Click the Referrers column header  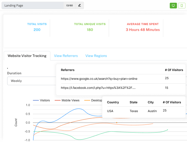tap(68, 70)
